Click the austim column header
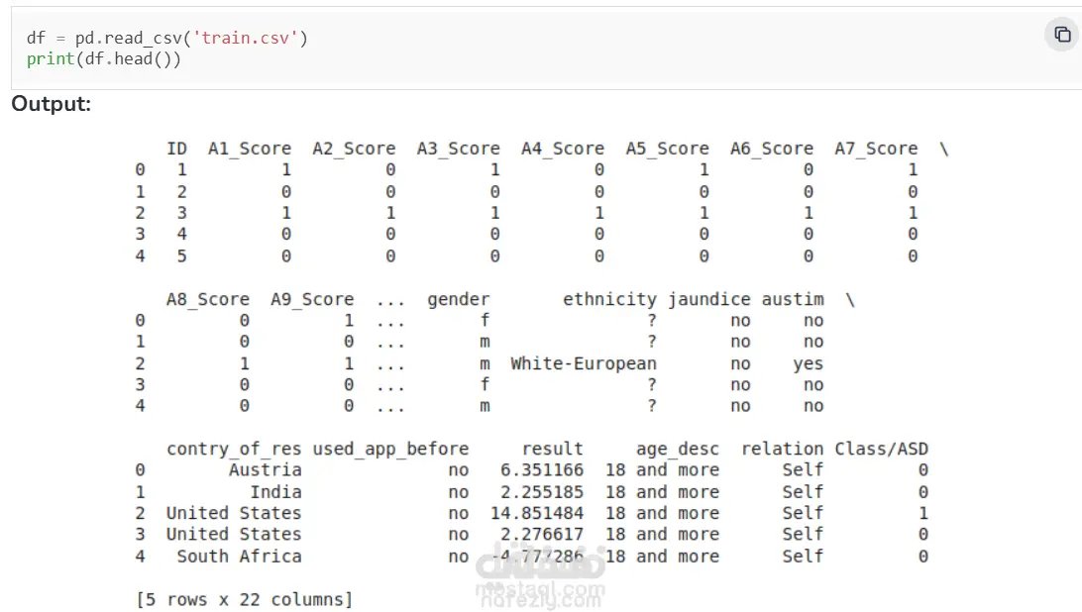Viewport: 1082px width, 612px height. (x=793, y=299)
